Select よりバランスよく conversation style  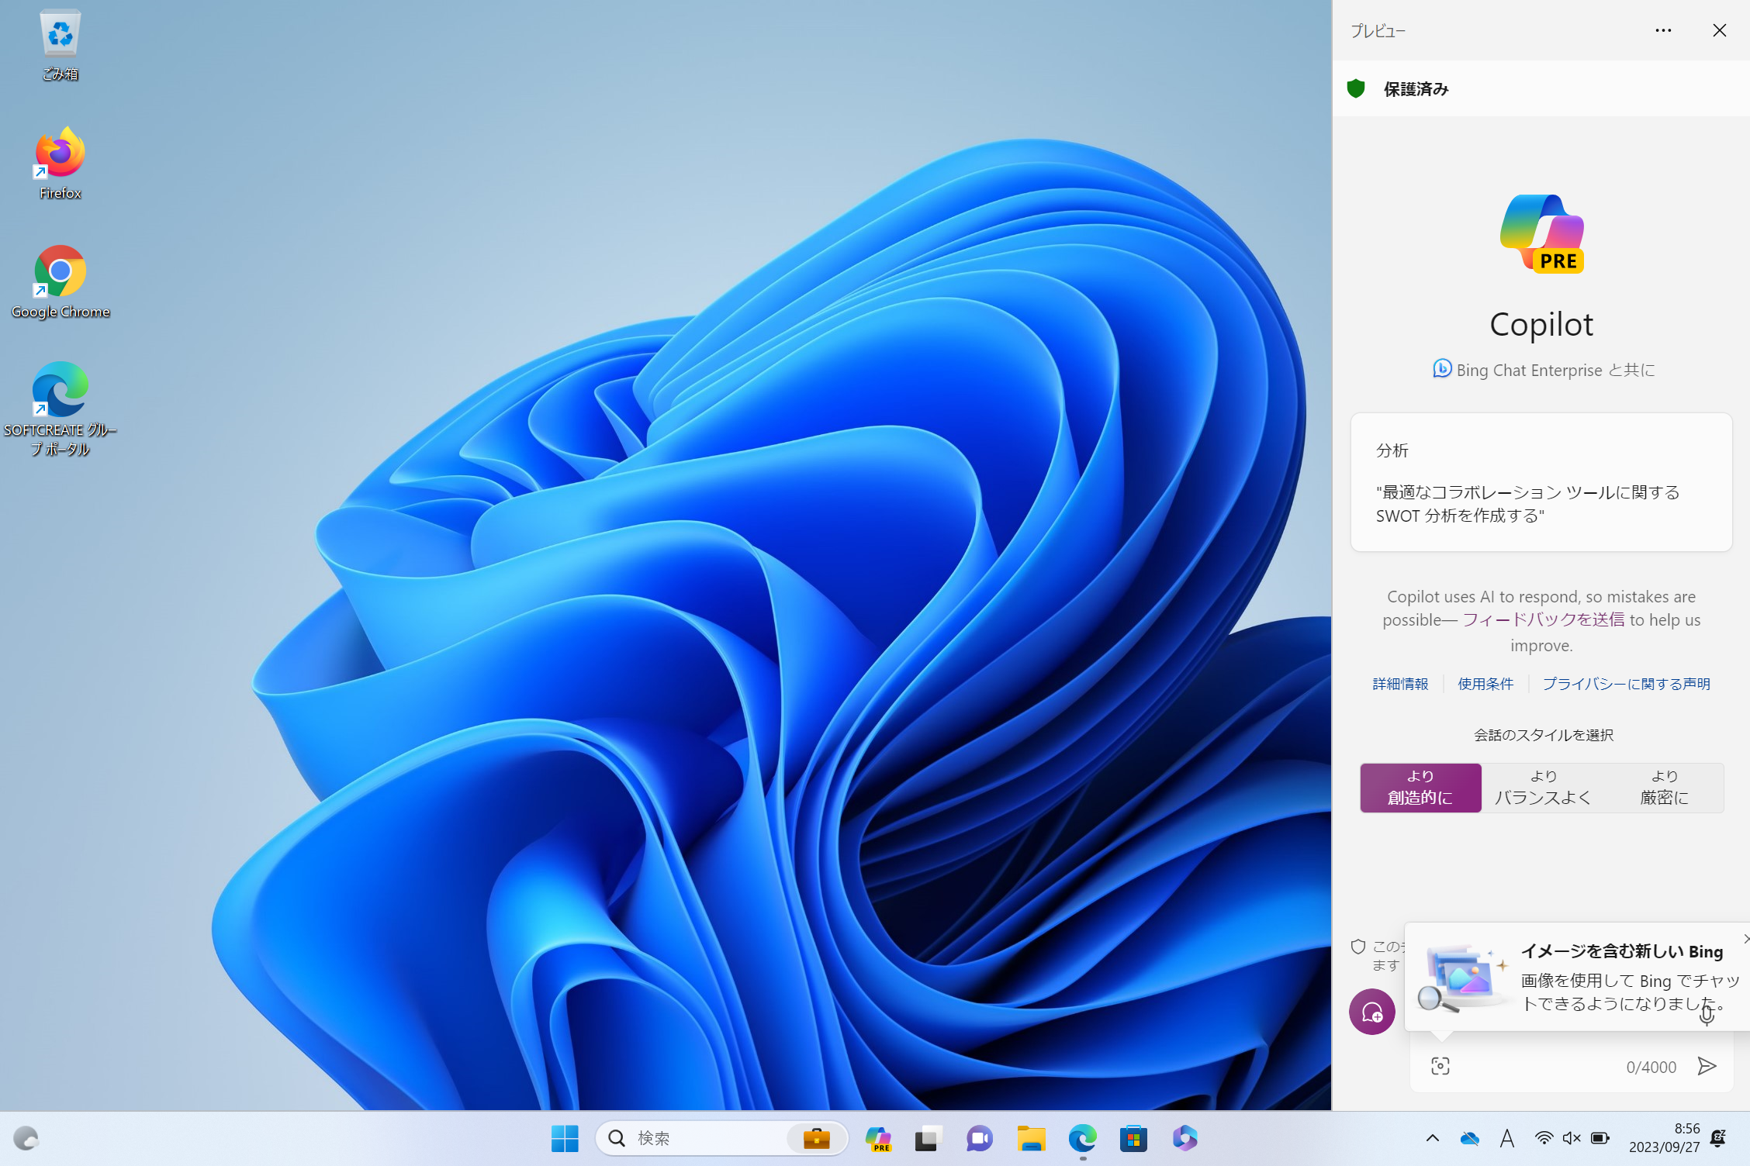(1541, 788)
